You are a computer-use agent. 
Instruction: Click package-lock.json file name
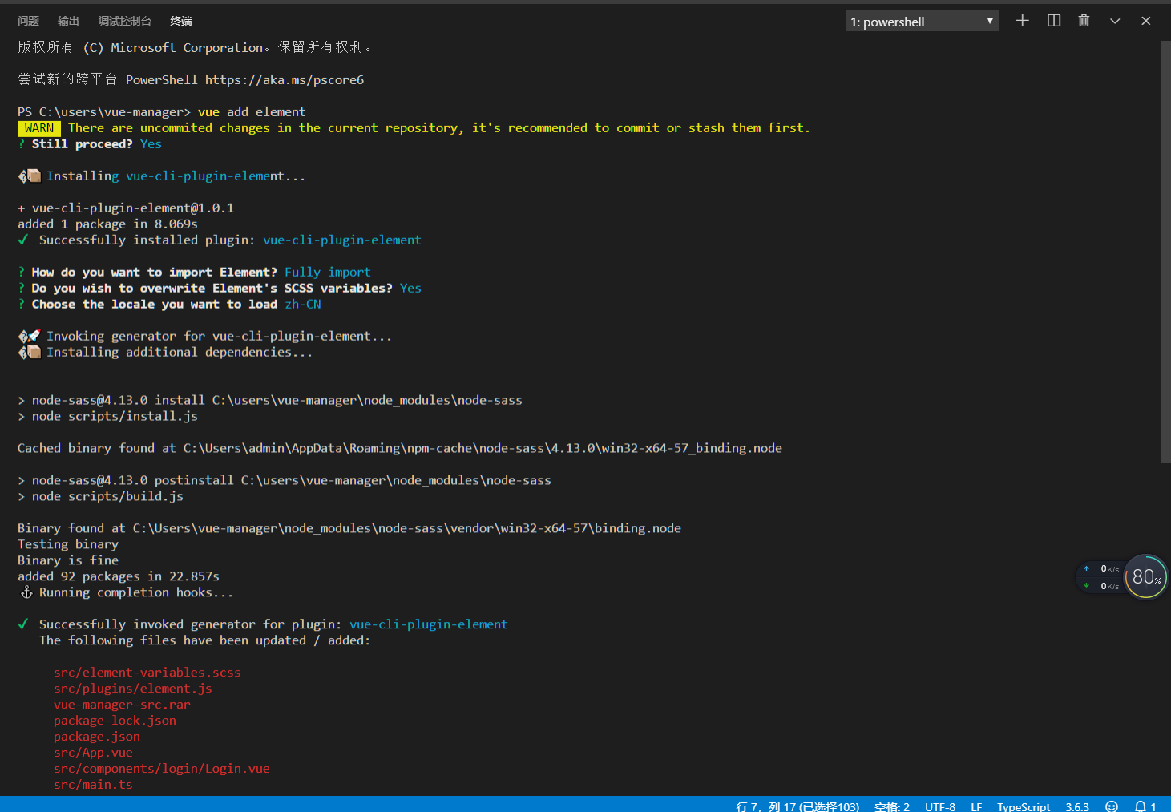pos(115,721)
